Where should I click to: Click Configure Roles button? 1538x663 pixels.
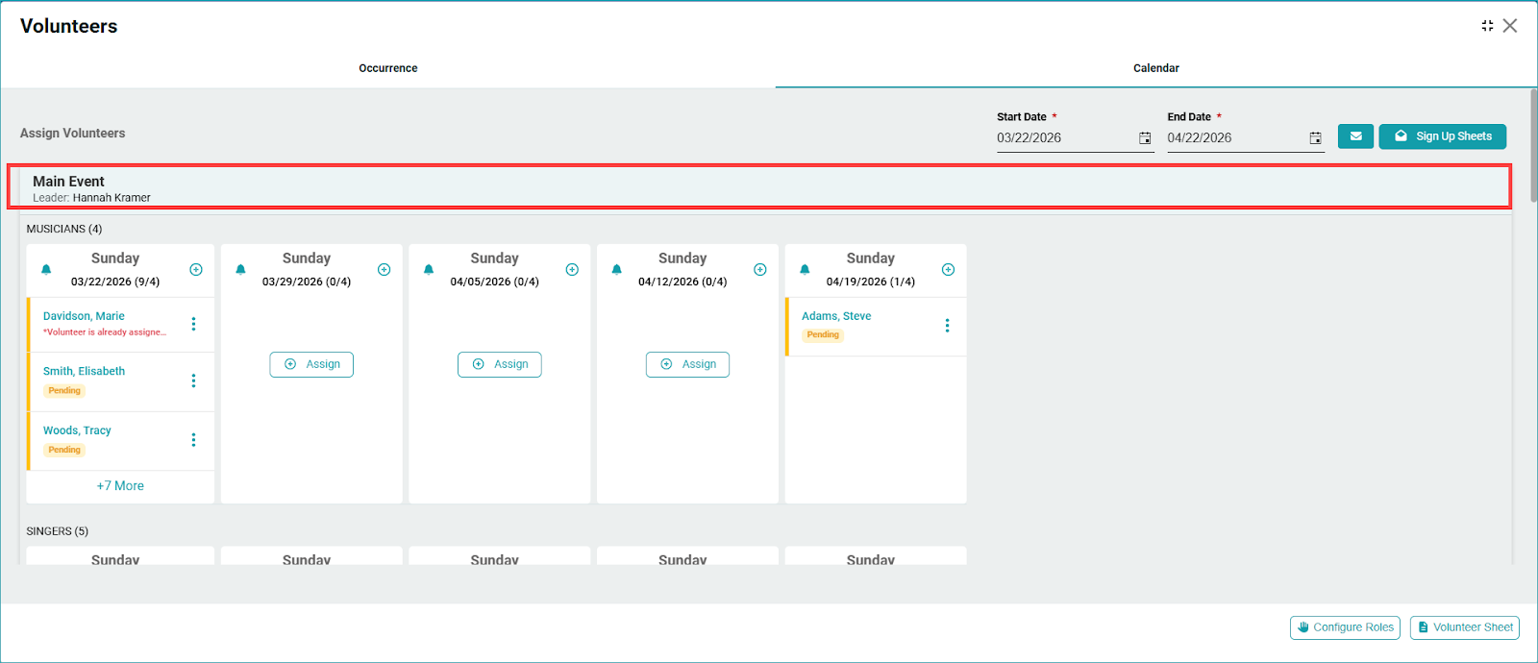1345,627
